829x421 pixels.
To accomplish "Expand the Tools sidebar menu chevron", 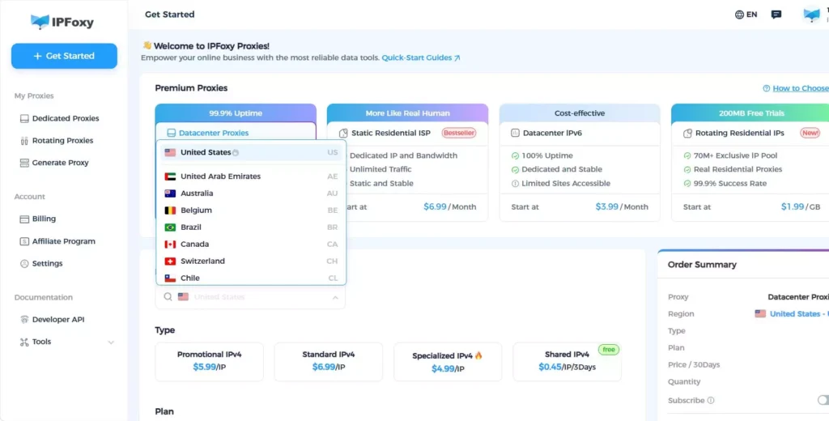I will point(111,342).
